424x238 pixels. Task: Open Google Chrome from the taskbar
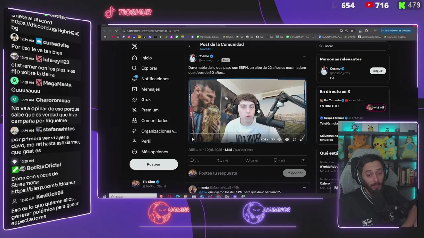218,197
